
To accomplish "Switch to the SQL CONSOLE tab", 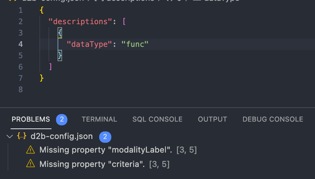I will 157,119.
